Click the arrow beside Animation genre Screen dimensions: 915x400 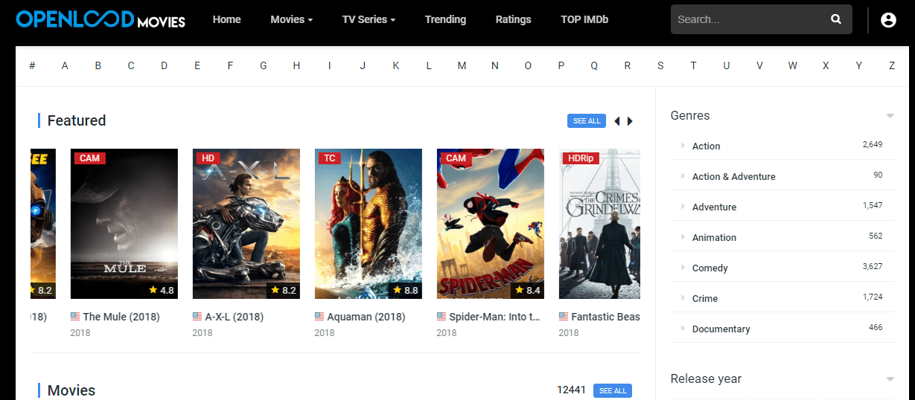pos(683,236)
